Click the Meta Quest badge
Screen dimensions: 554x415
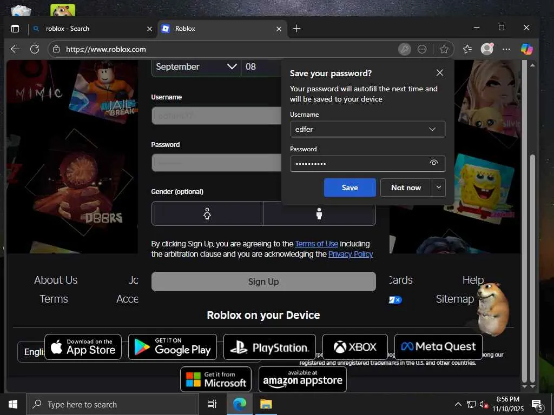coord(438,347)
